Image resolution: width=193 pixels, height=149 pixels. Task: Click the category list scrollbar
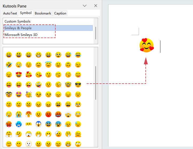(x=96, y=33)
